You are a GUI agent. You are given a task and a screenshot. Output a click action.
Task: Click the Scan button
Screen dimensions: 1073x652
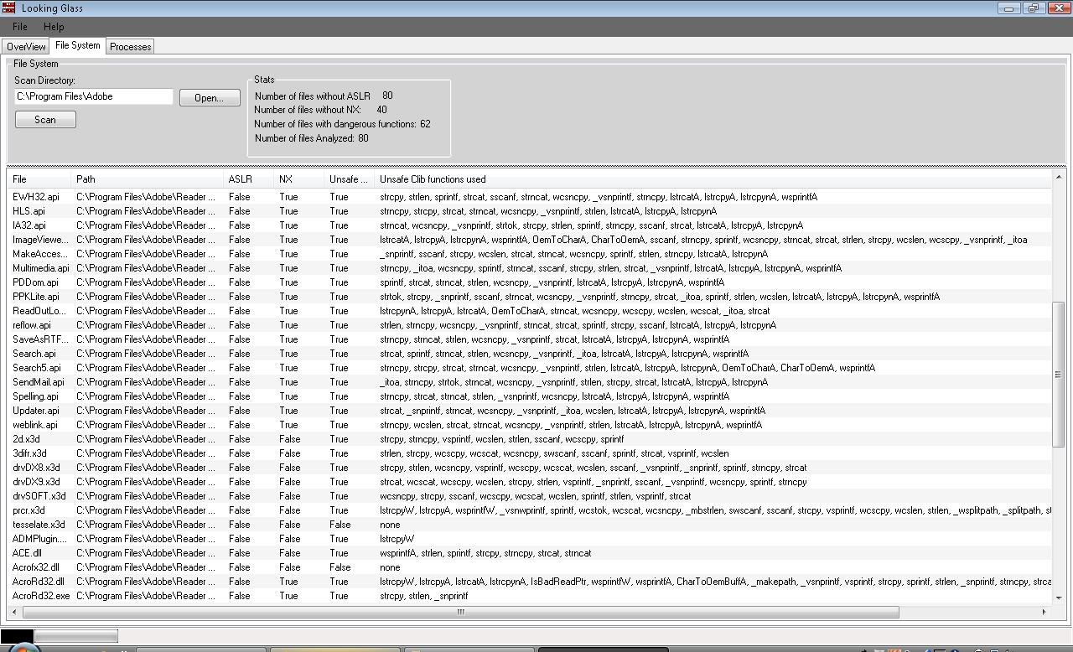point(45,120)
